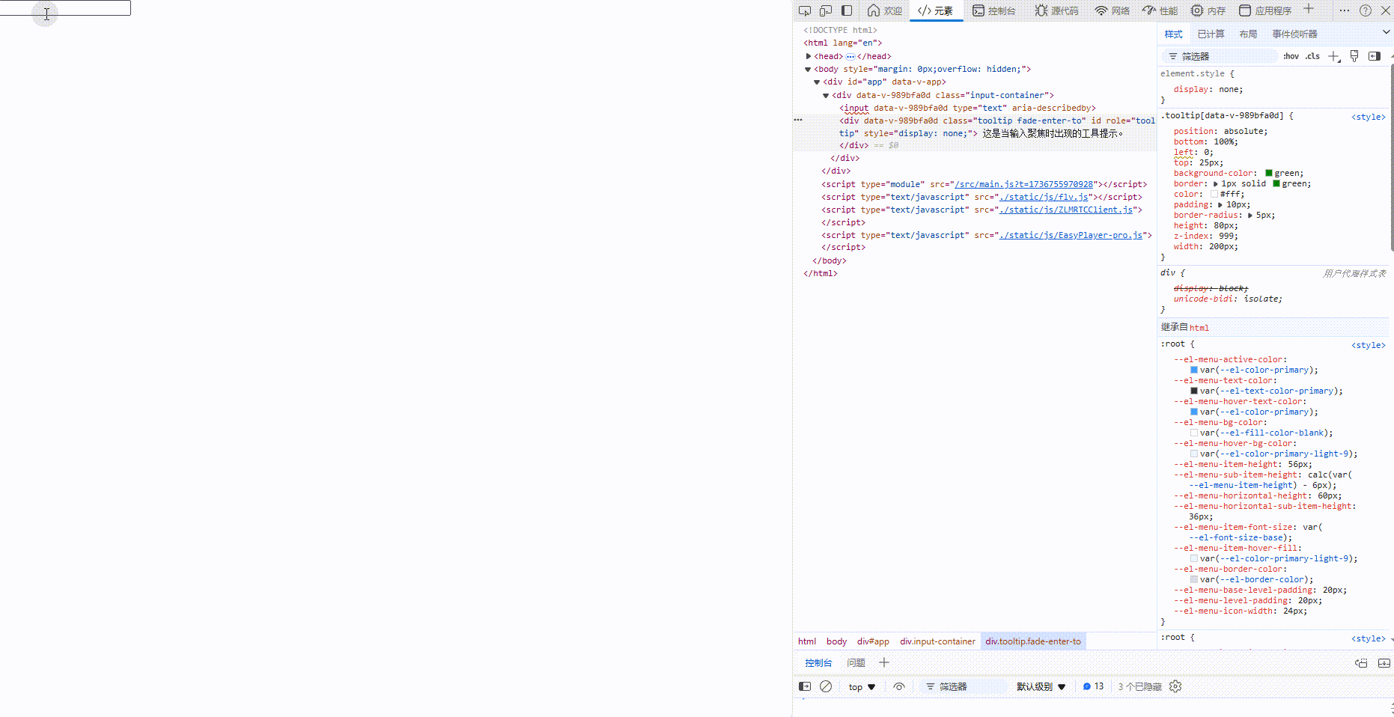Select div.tooltip.fade-enter-to breadcrumb

(1033, 641)
